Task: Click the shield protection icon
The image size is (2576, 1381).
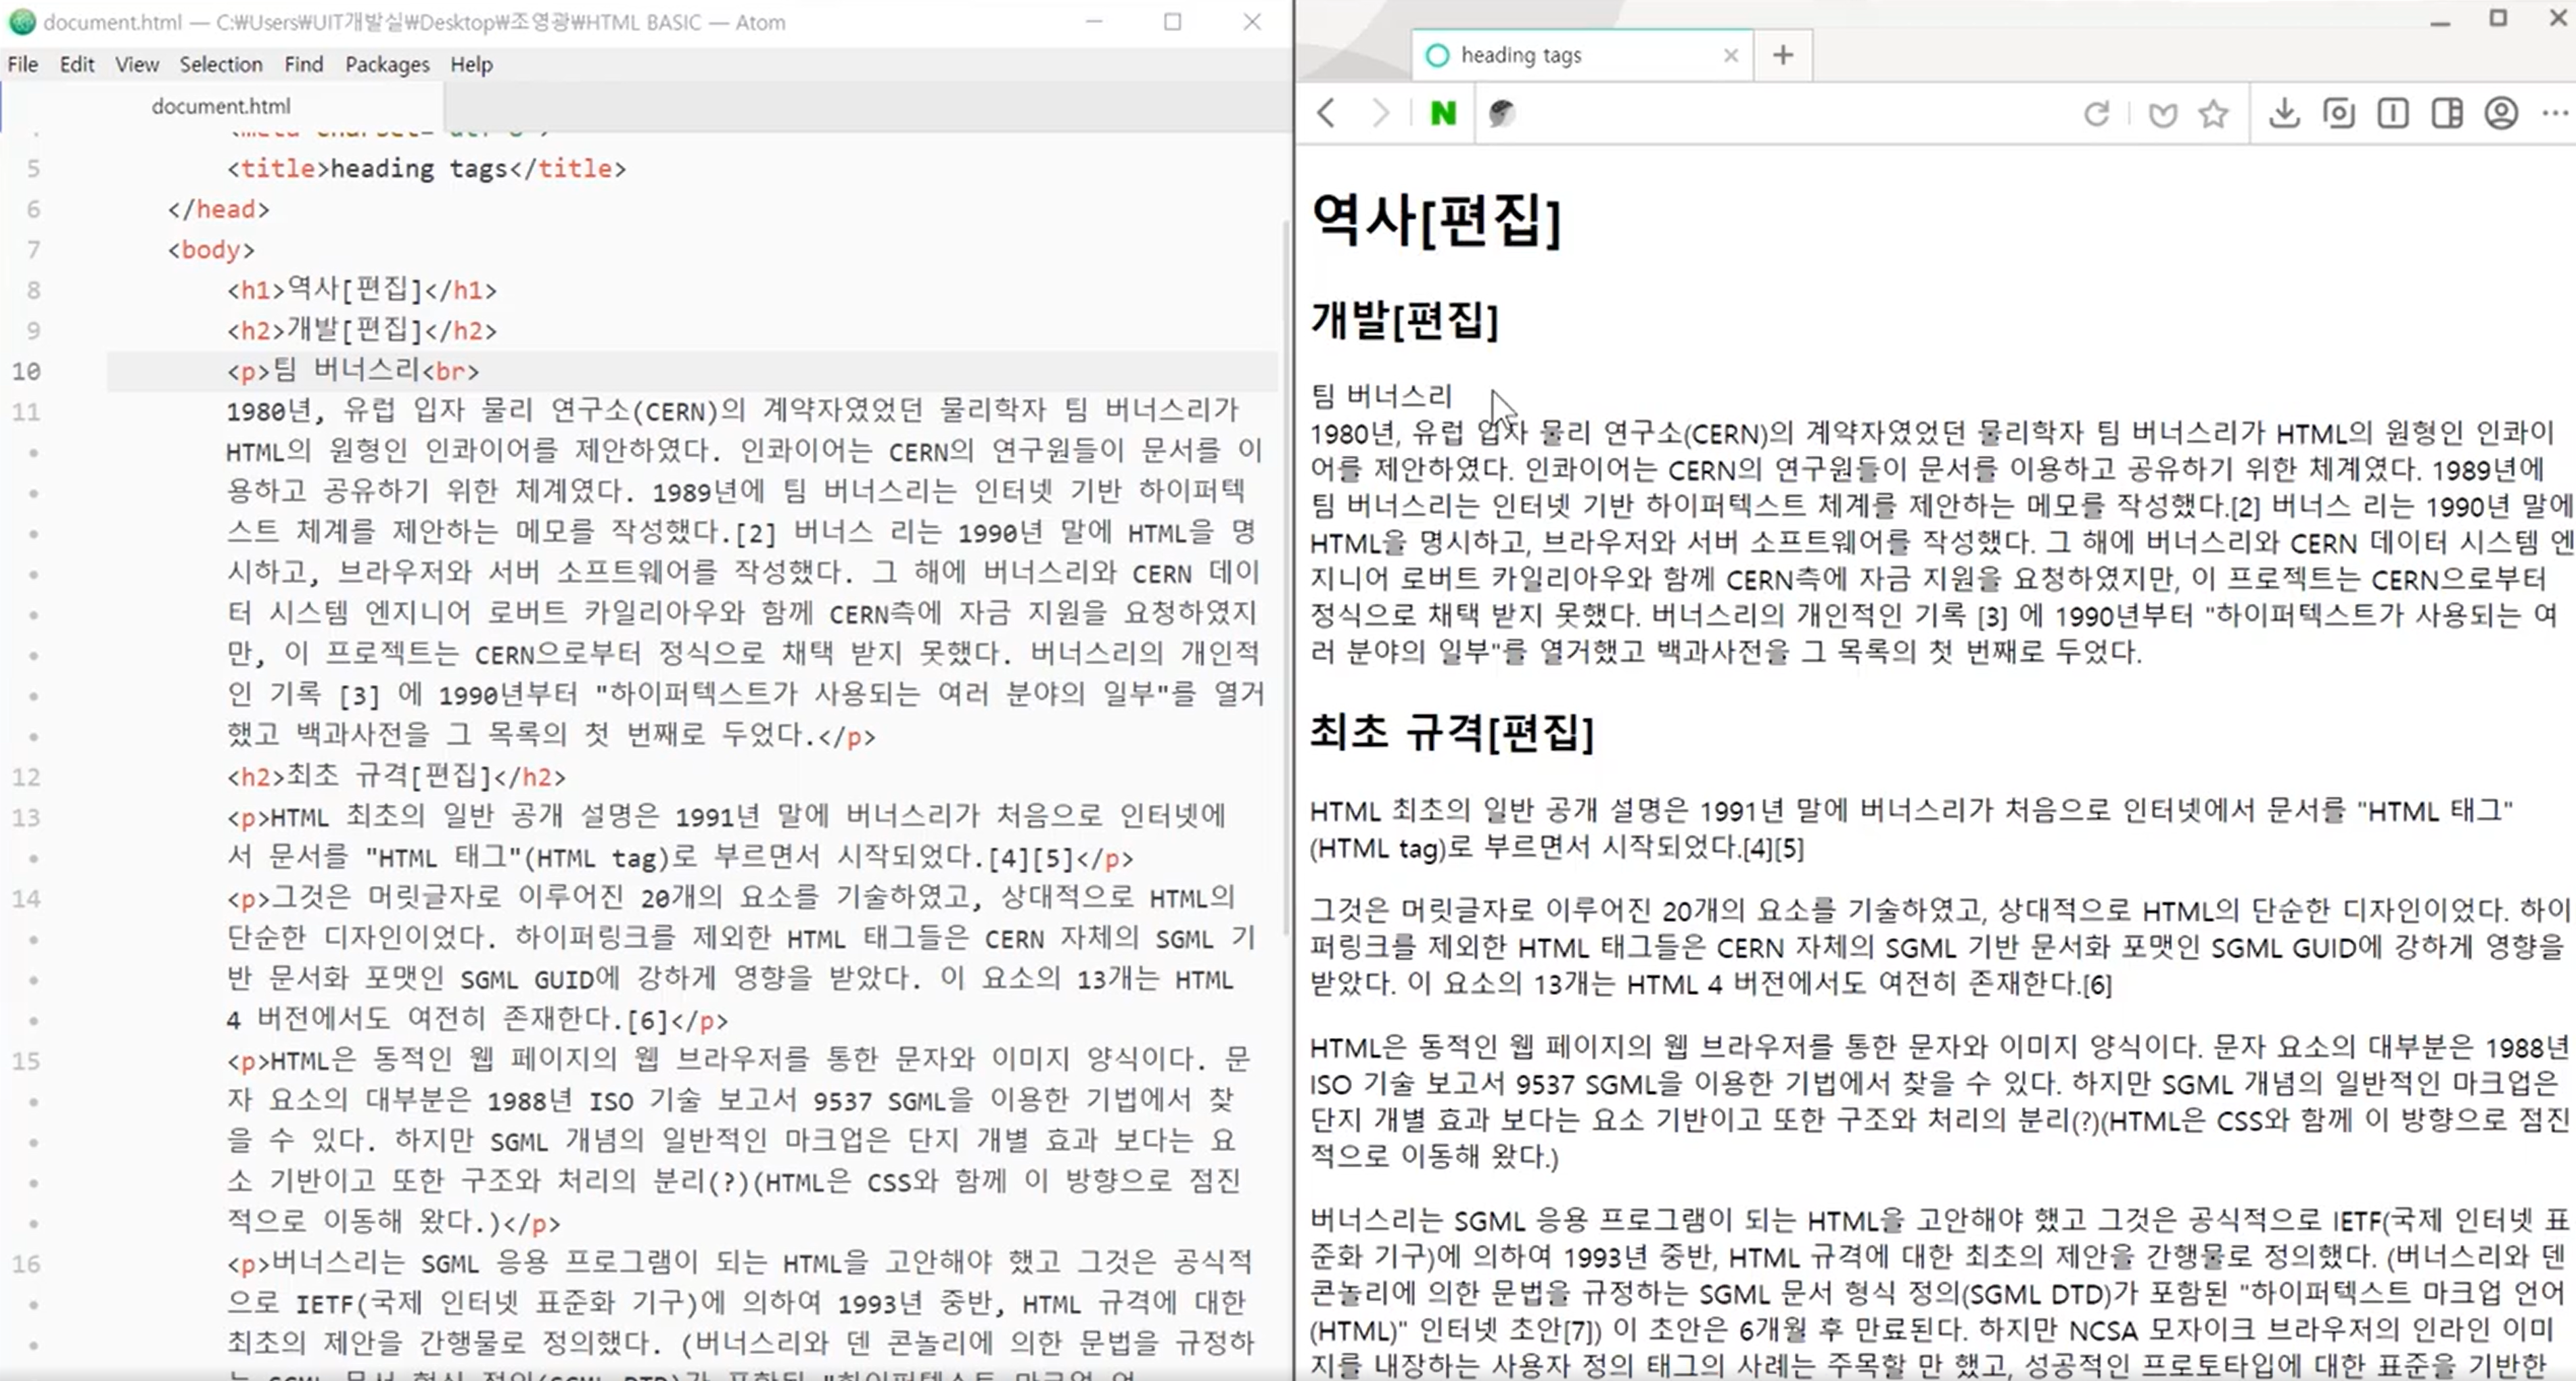Action: click(x=2162, y=114)
